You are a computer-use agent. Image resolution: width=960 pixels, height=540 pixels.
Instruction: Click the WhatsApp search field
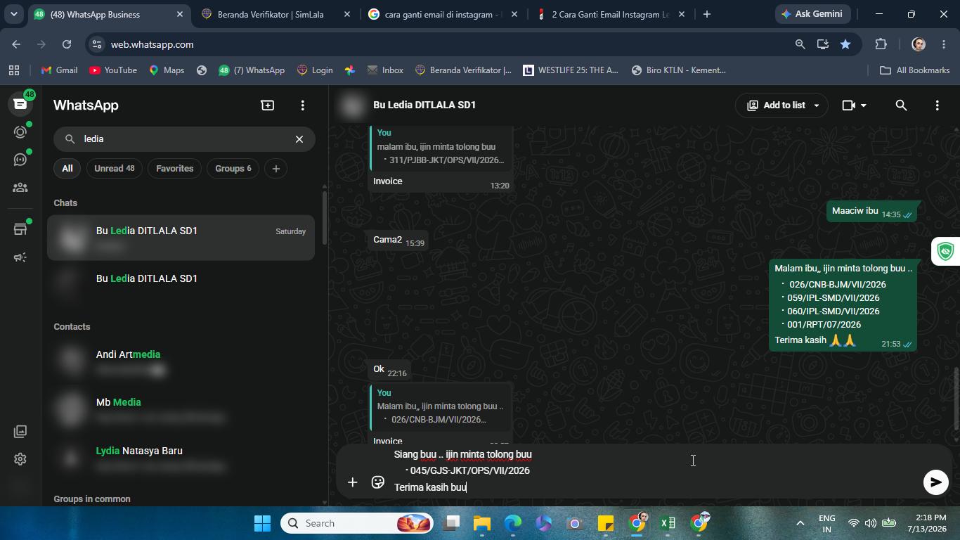pyautogui.click(x=184, y=139)
